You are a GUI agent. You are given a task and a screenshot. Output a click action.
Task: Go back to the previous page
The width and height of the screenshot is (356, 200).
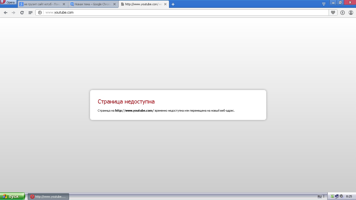[x=5, y=13]
